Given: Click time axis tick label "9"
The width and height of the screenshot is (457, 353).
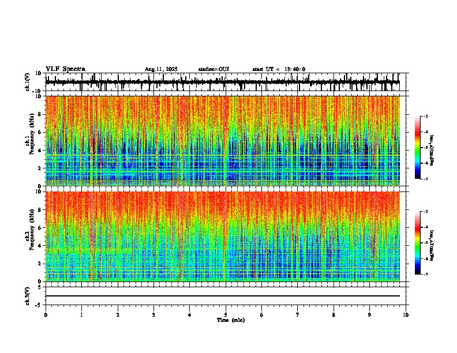Looking at the screenshot, I should pos(369,315).
